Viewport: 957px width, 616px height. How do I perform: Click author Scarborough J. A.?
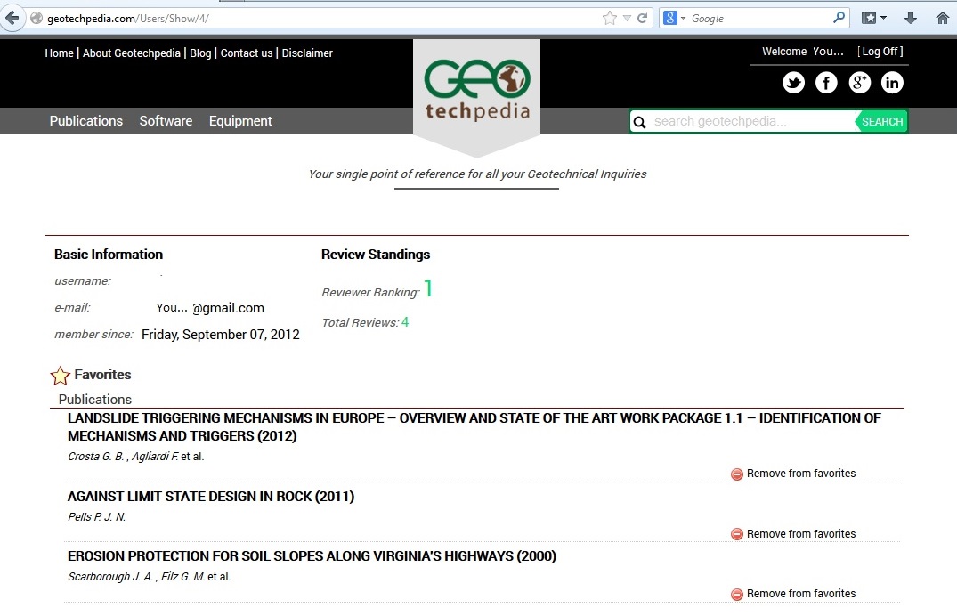109,577
